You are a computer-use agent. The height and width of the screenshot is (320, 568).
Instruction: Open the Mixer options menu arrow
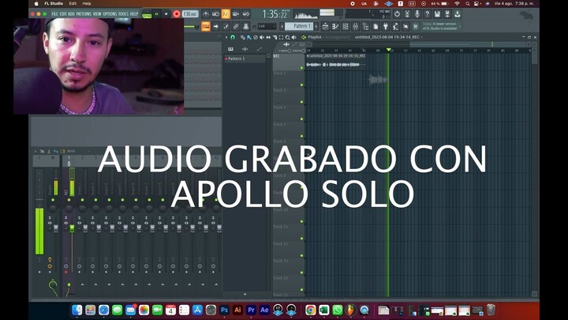click(x=35, y=151)
